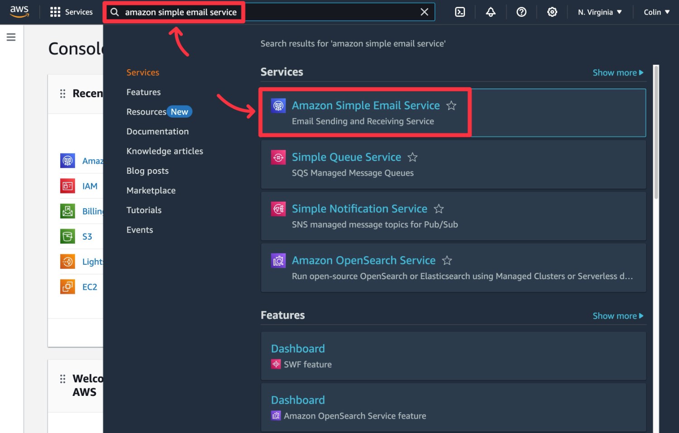Click the EC2 icon in recently visited
The image size is (679, 433).
tap(67, 287)
